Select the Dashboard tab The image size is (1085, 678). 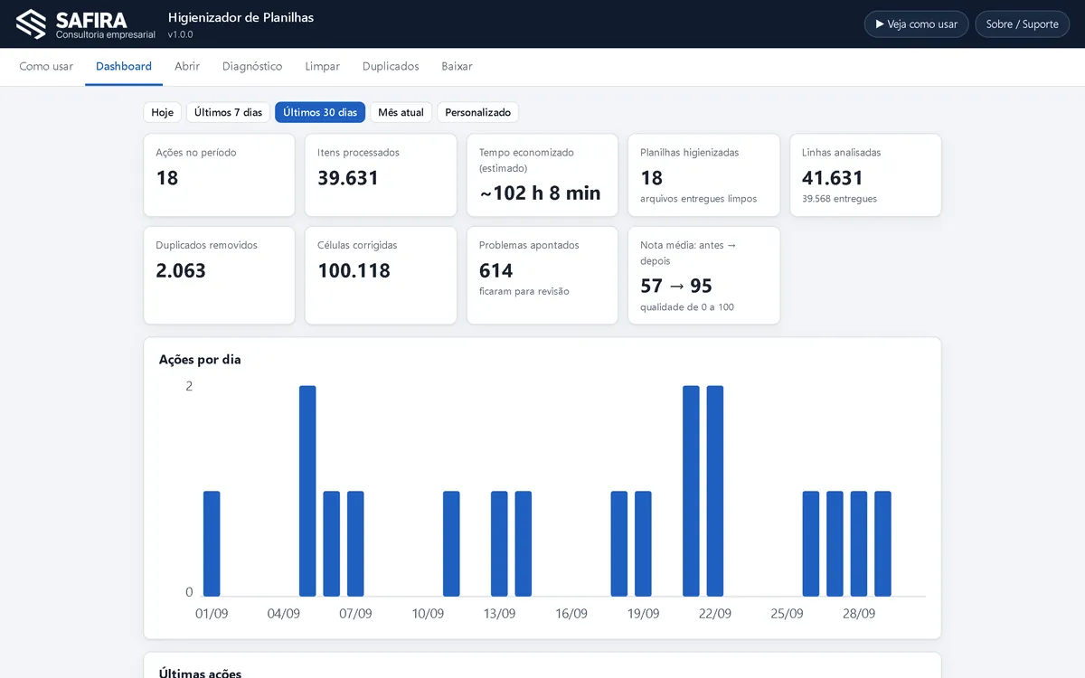124,66
